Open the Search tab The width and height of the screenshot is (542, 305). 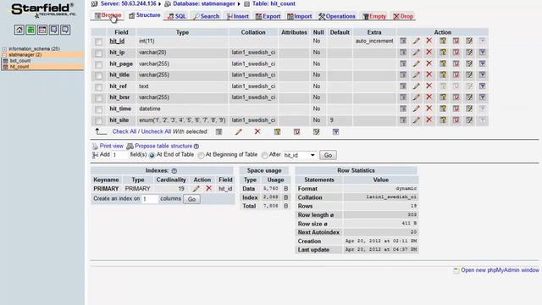[207, 16]
